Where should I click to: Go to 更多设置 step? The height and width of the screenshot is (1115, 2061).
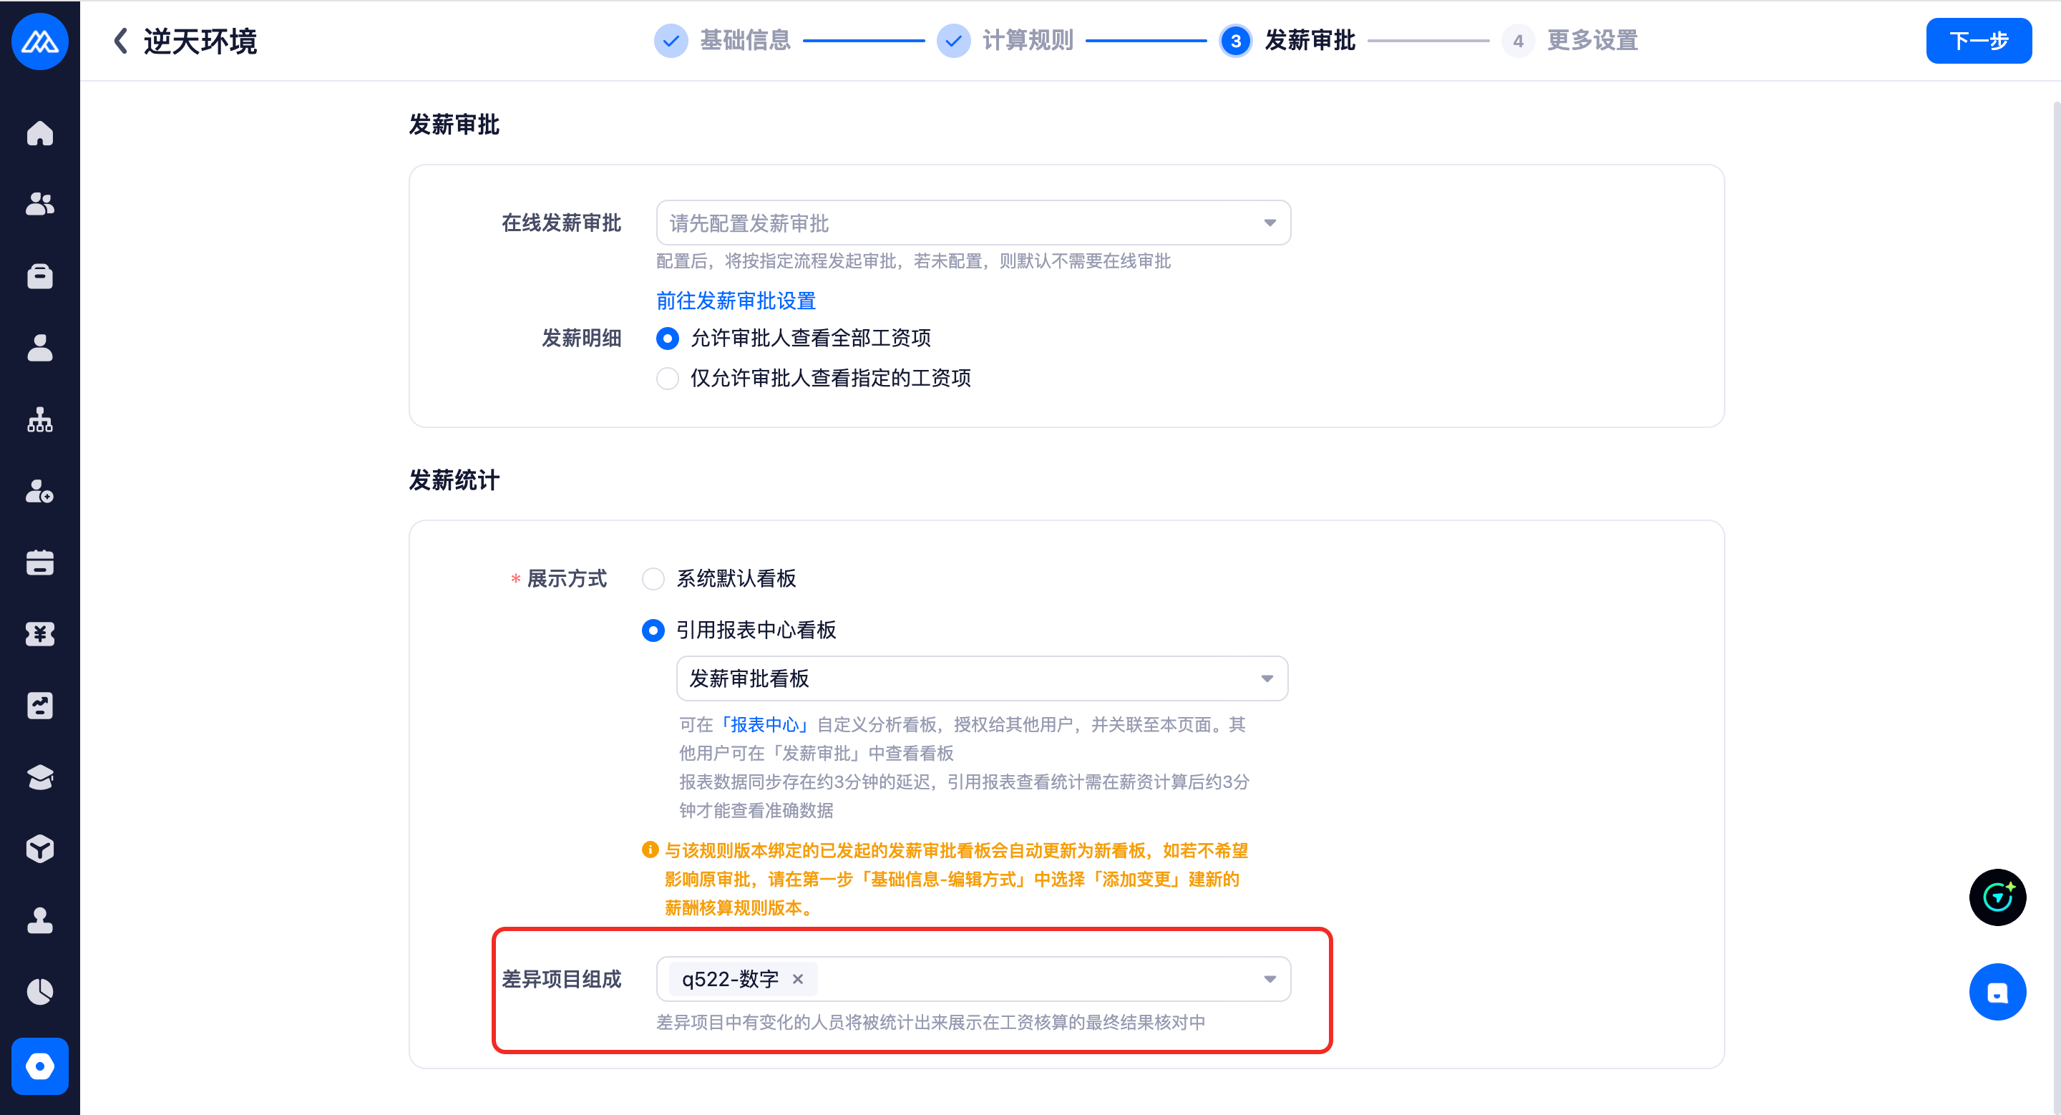tap(1591, 41)
